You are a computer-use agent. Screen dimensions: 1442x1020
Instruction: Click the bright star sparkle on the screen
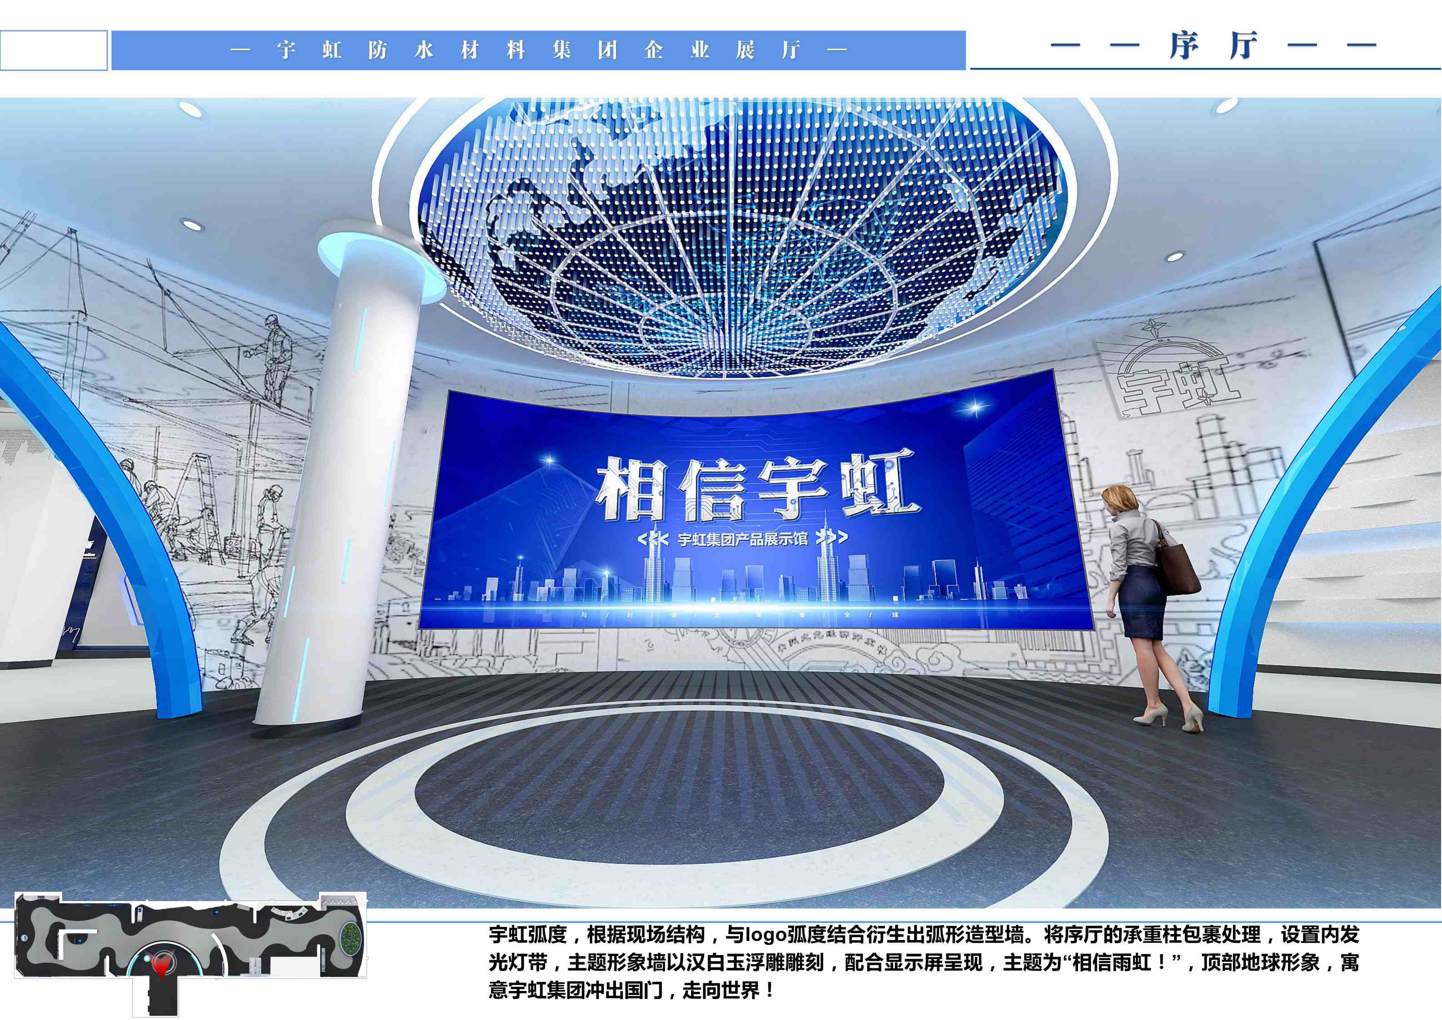coord(975,407)
